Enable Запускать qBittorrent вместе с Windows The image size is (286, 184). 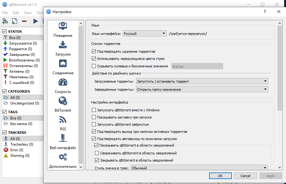pyautogui.click(x=94, y=110)
